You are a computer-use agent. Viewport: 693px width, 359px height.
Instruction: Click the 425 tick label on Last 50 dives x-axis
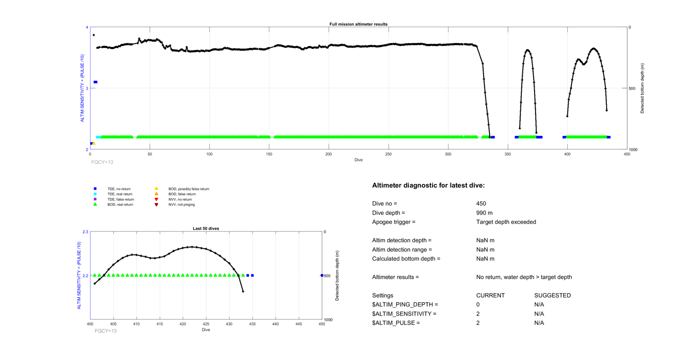point(206,324)
